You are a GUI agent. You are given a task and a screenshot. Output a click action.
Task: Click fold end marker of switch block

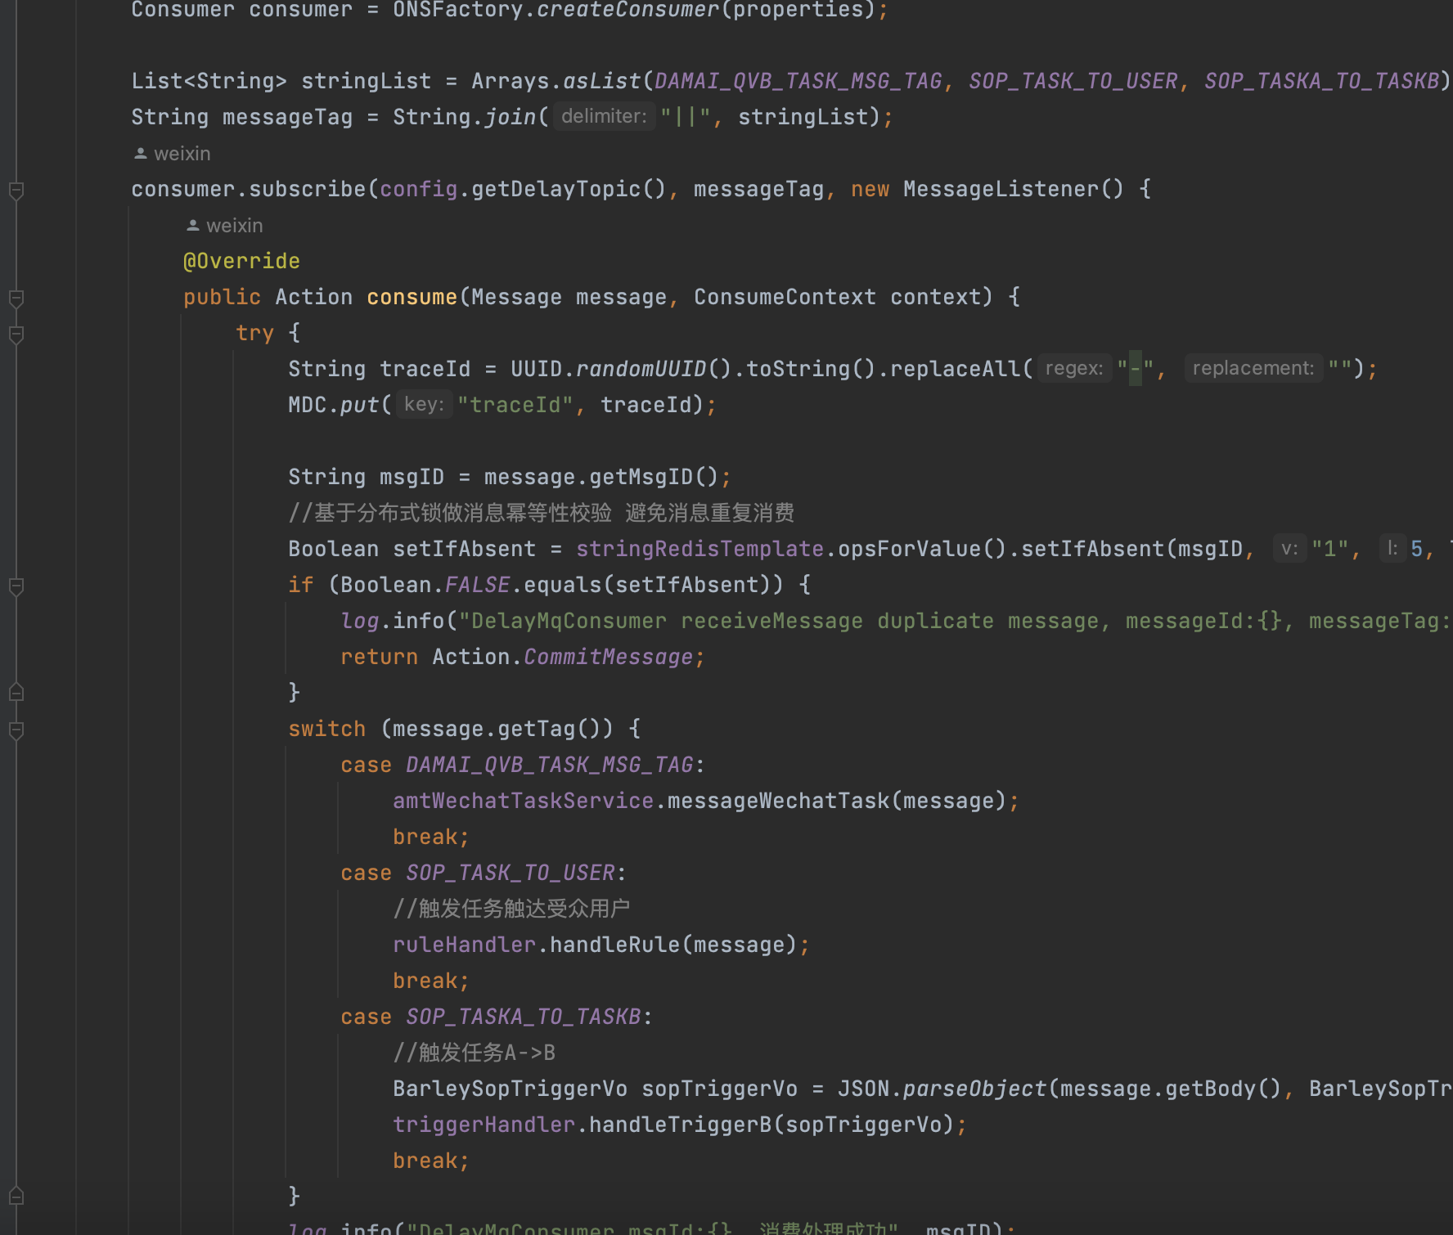click(16, 1197)
